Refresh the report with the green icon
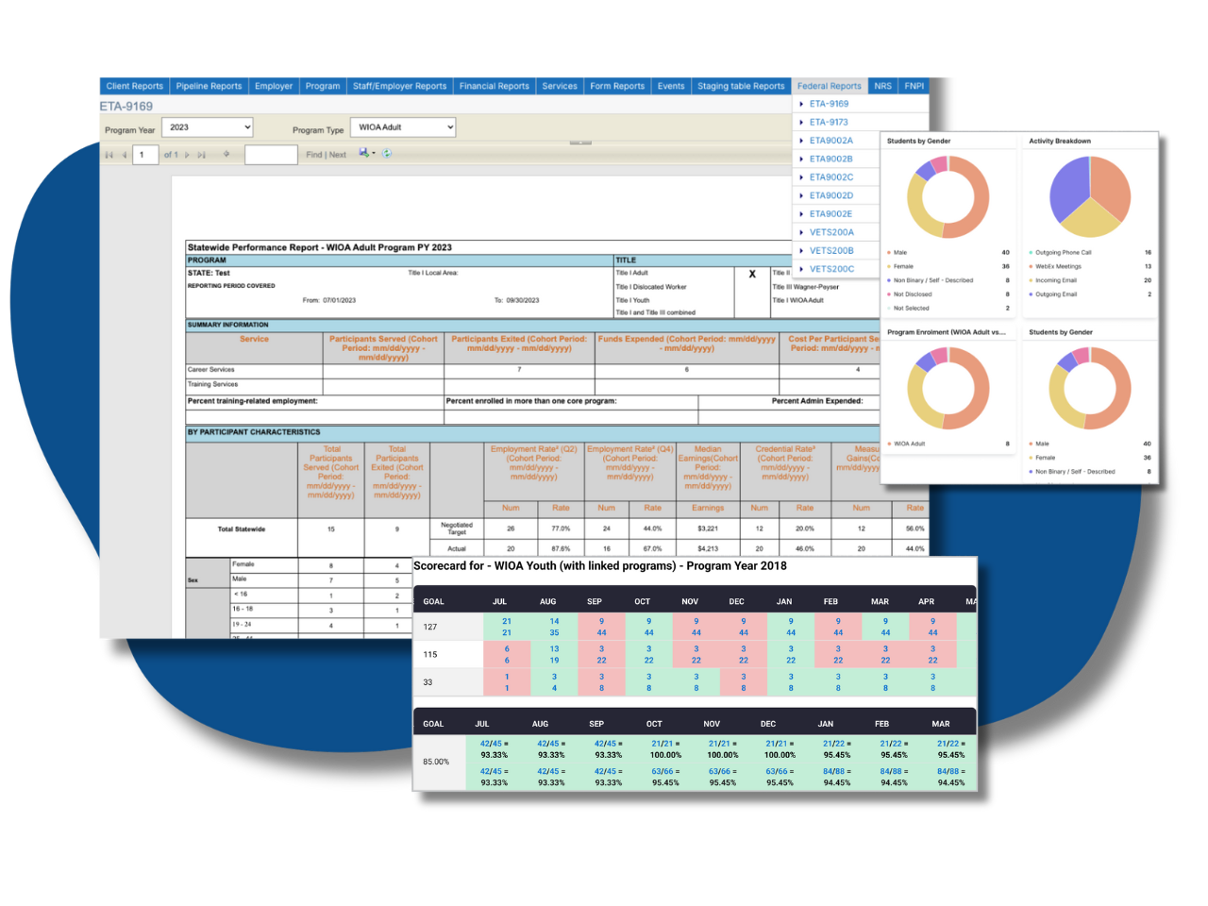Viewport: 1208px width, 906px height. (387, 153)
